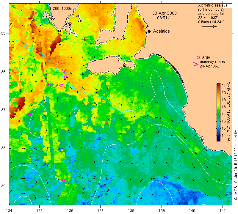
Task: Click the magenta drifter arrow legend symbol
Action: [196, 64]
